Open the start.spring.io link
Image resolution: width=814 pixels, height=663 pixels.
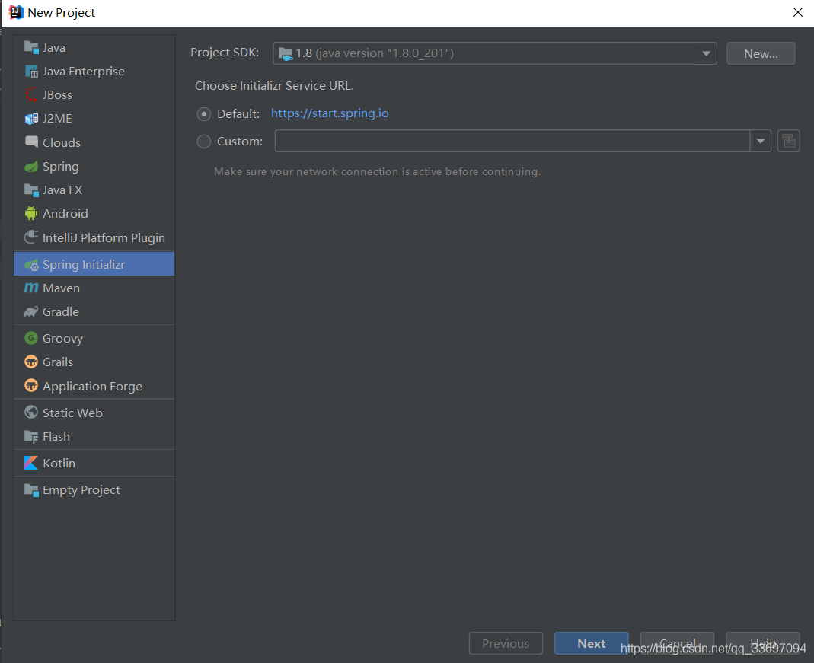[330, 113]
